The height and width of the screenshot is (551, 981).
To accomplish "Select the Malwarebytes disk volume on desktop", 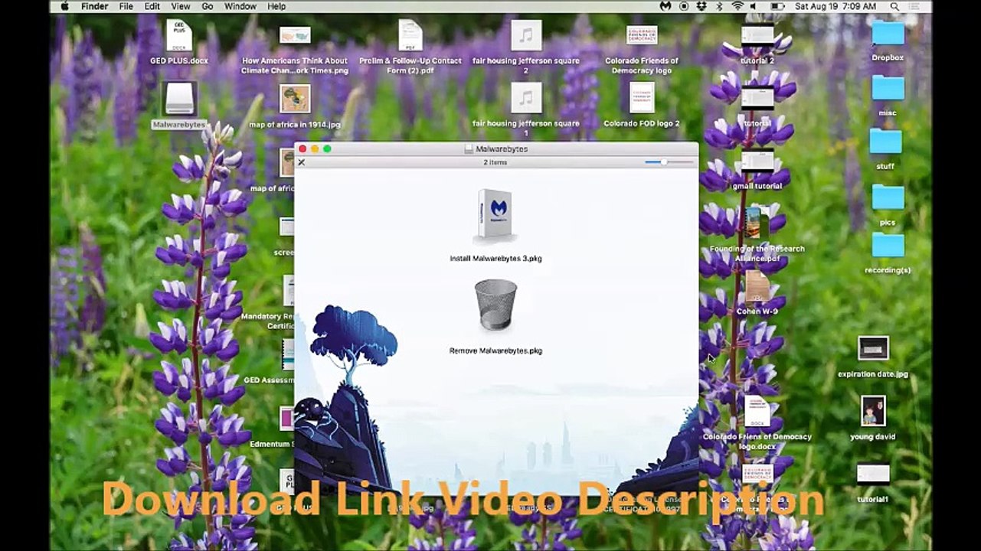I will click(x=180, y=99).
